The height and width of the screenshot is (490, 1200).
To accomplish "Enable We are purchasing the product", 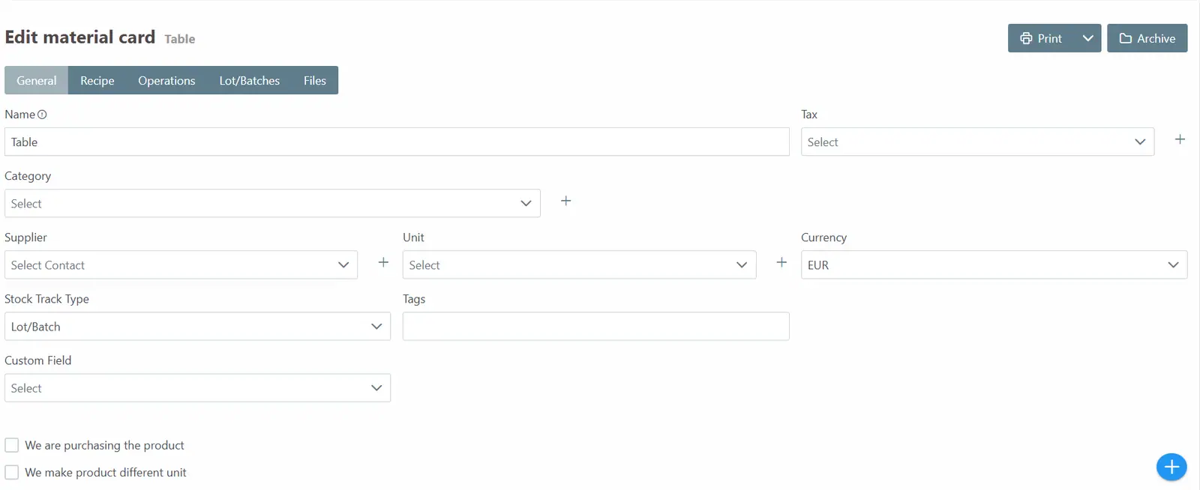I will (12, 445).
